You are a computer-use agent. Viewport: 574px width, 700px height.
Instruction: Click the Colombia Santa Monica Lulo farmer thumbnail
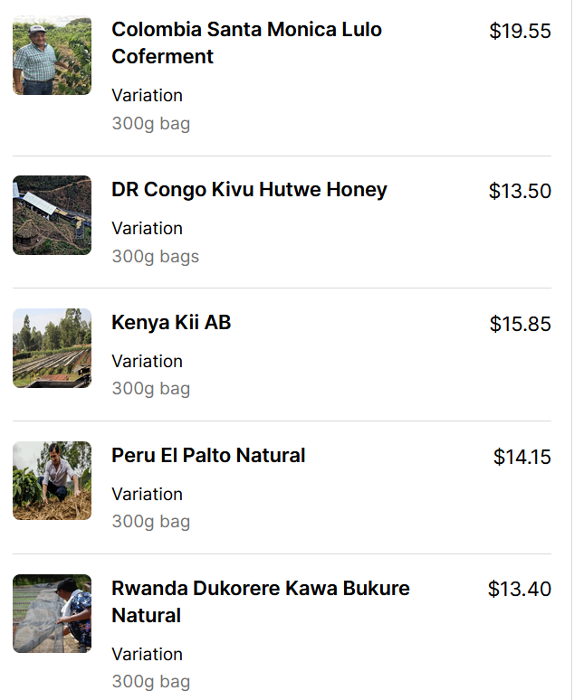click(x=52, y=56)
